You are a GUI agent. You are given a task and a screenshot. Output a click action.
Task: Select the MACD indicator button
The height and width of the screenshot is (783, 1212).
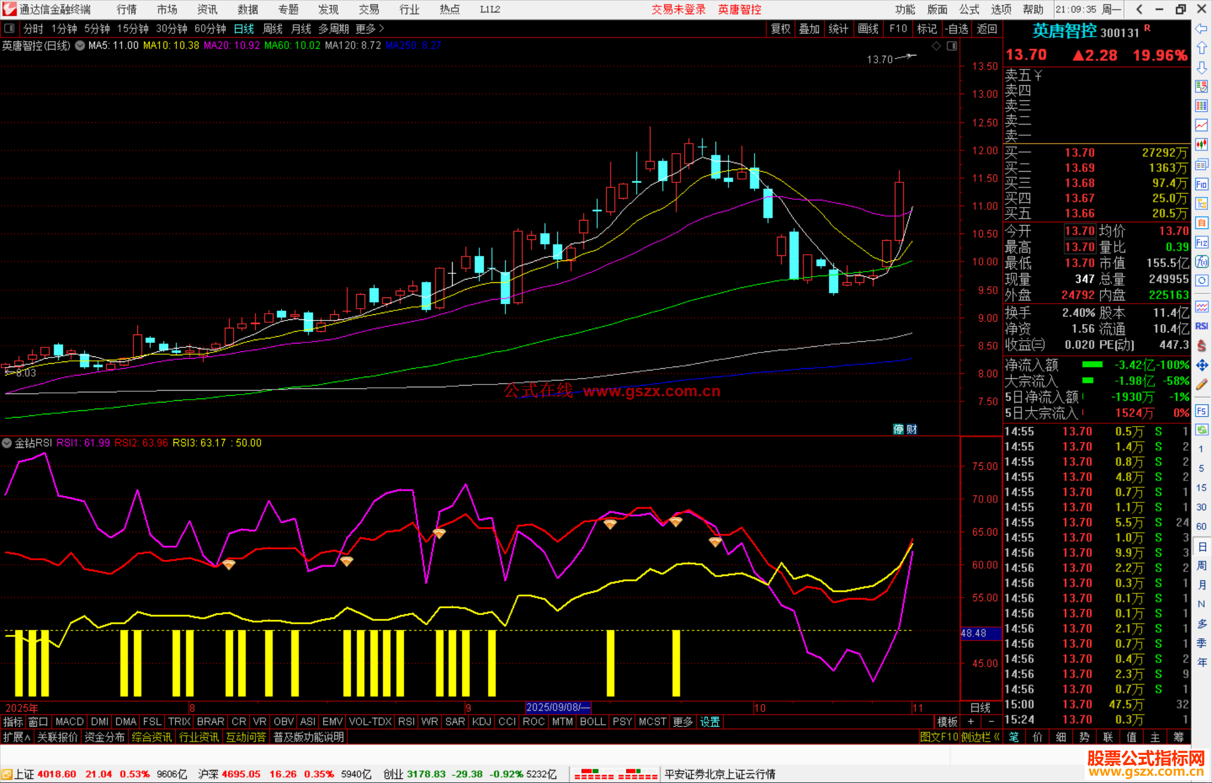tap(70, 722)
